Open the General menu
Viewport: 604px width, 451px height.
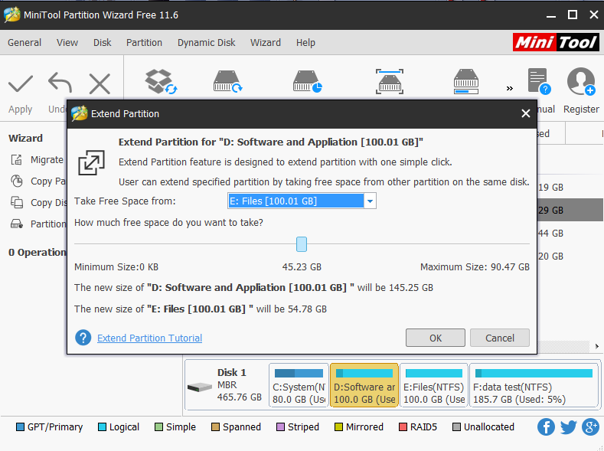[24, 42]
